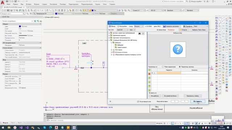Click the move row up arrow icon

pyautogui.click(x=149, y=78)
